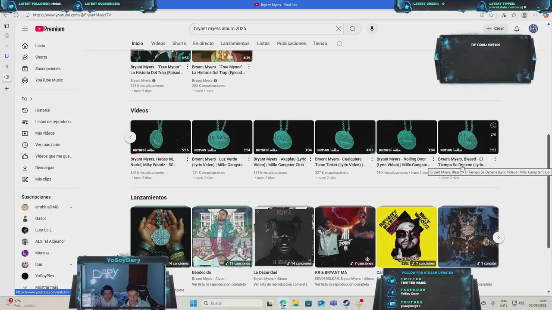
Task: Open options menu for Akaplau video
Action: (x=310, y=159)
